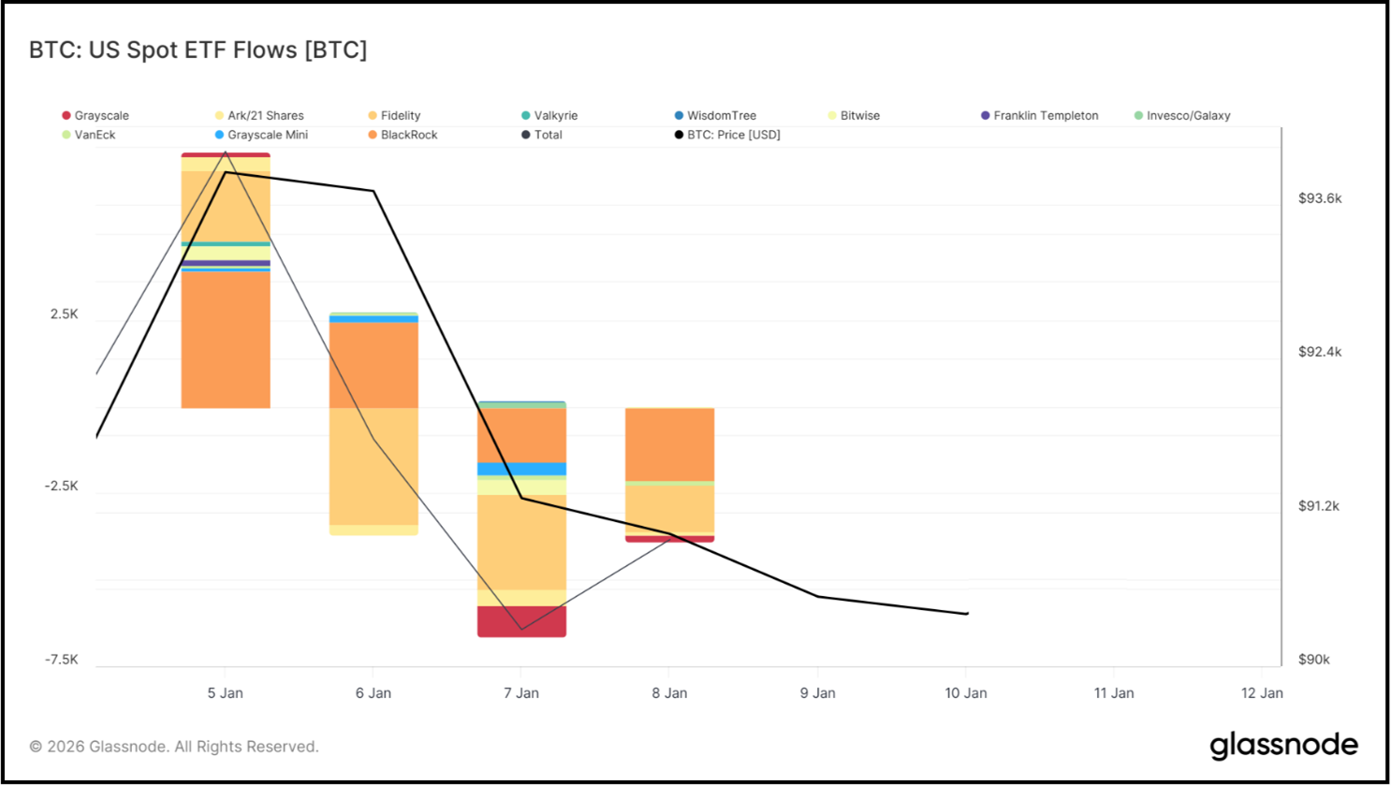
Task: Hide the Invesco/Galaxy series via its legend label
Action: click(x=1188, y=116)
